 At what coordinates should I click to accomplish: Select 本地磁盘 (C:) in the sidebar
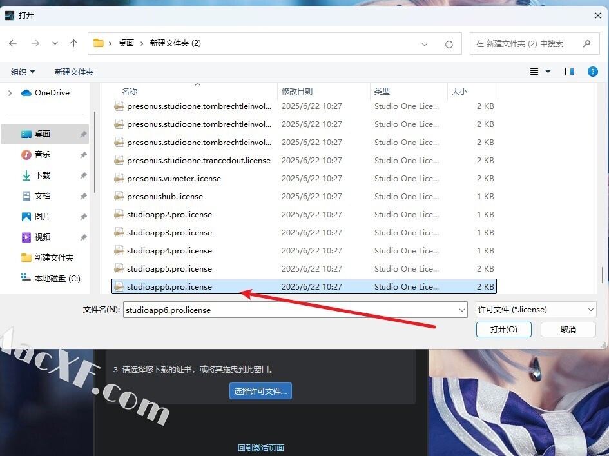57,279
